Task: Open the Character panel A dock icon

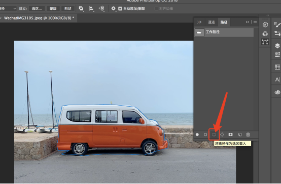Action: click(x=277, y=79)
